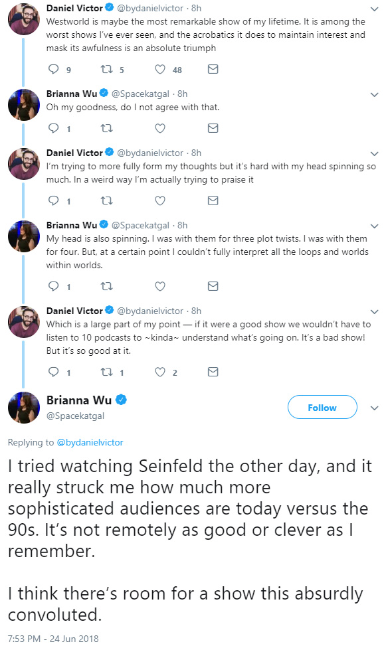
Task: Send Daniel's first tweet via direct message
Action: click(213, 69)
